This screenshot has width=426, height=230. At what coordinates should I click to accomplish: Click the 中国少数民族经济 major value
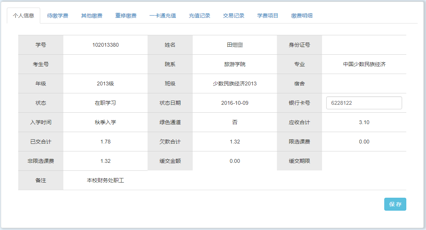[364, 64]
